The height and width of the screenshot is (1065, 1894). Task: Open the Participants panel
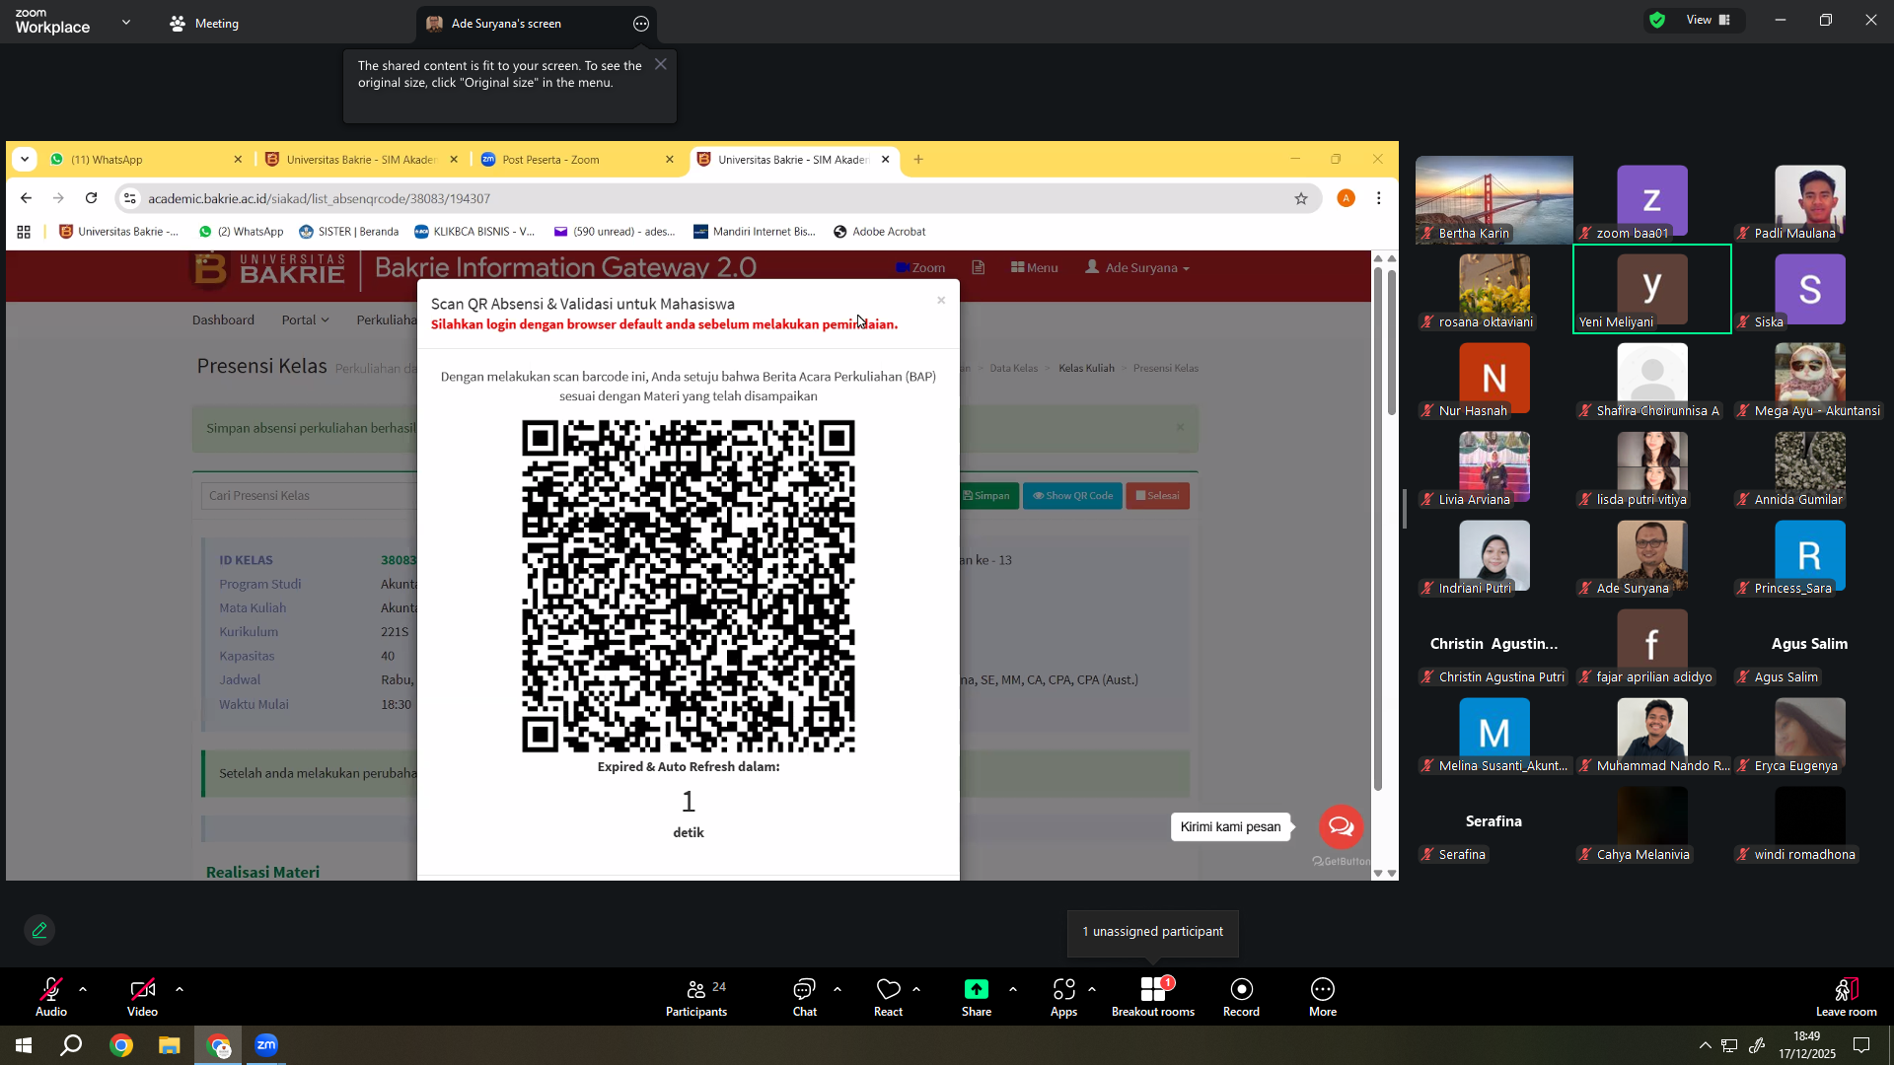[x=696, y=997]
